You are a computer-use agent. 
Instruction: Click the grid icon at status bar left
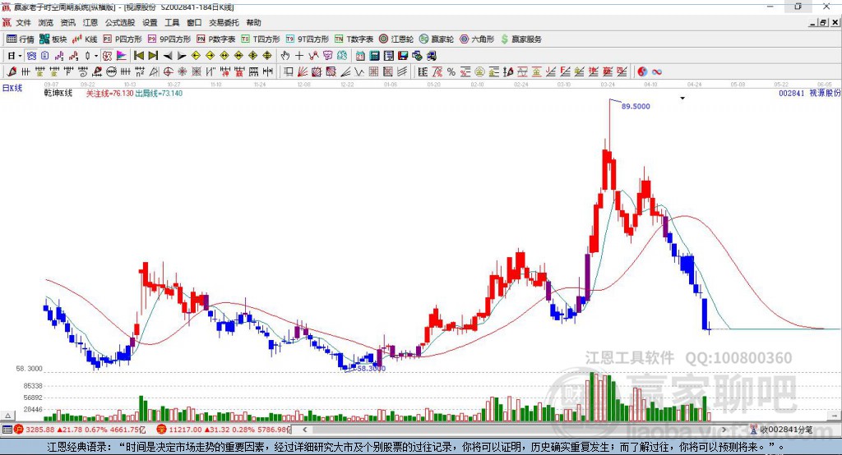click(x=7, y=430)
